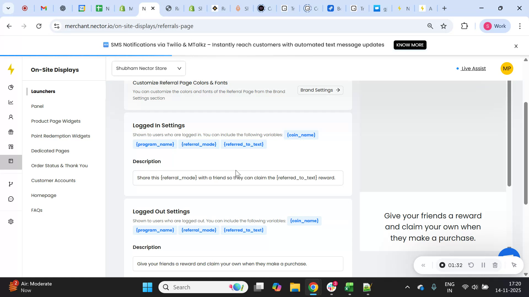Select the On-Site Displays layout icon
This screenshot has height=297, width=529.
click(11, 161)
